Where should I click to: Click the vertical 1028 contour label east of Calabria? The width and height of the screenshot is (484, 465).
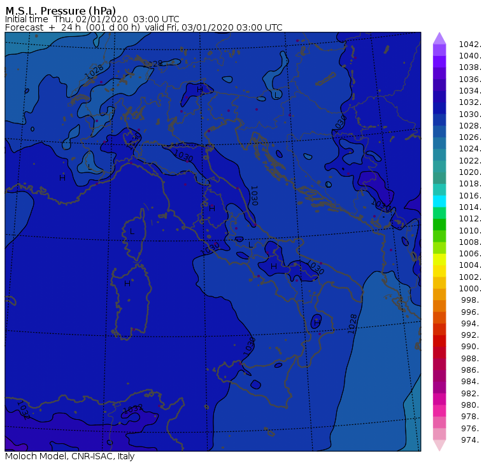(x=352, y=324)
